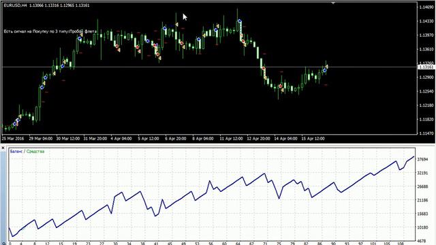Click the 1.12540 price axis label

pos(426,91)
